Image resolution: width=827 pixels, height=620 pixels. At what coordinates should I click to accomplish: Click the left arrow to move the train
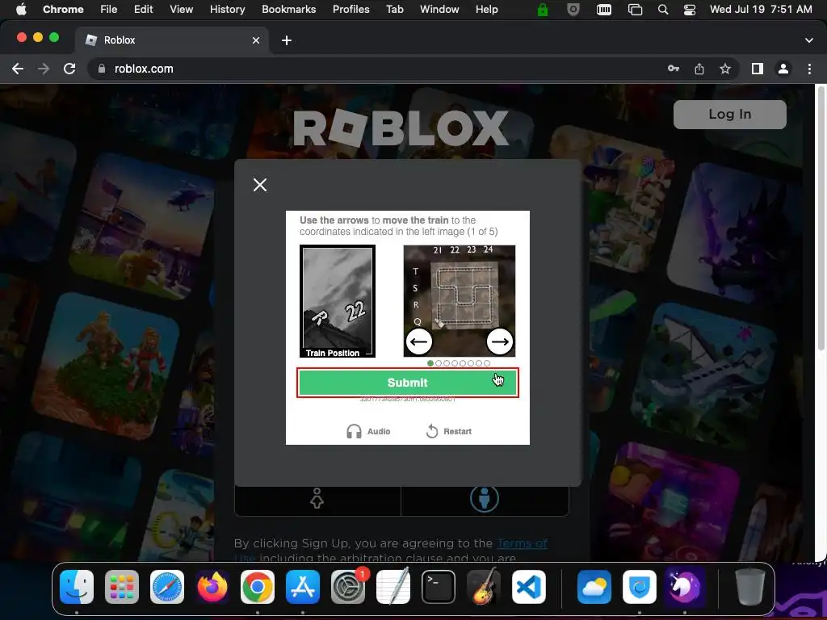pyautogui.click(x=419, y=341)
